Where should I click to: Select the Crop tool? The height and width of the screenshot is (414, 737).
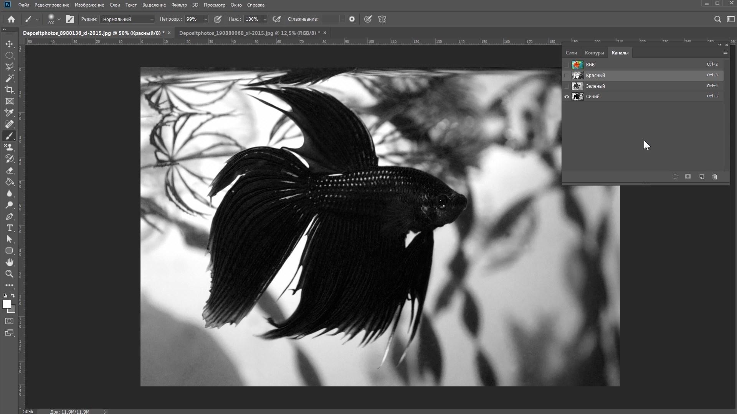click(9, 90)
